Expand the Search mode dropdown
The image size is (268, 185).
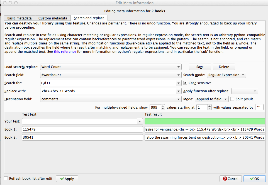point(226,75)
